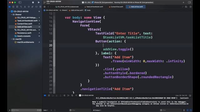Open the Issue navigator warning icon
Viewport: 200px width, 112px height.
25,7
